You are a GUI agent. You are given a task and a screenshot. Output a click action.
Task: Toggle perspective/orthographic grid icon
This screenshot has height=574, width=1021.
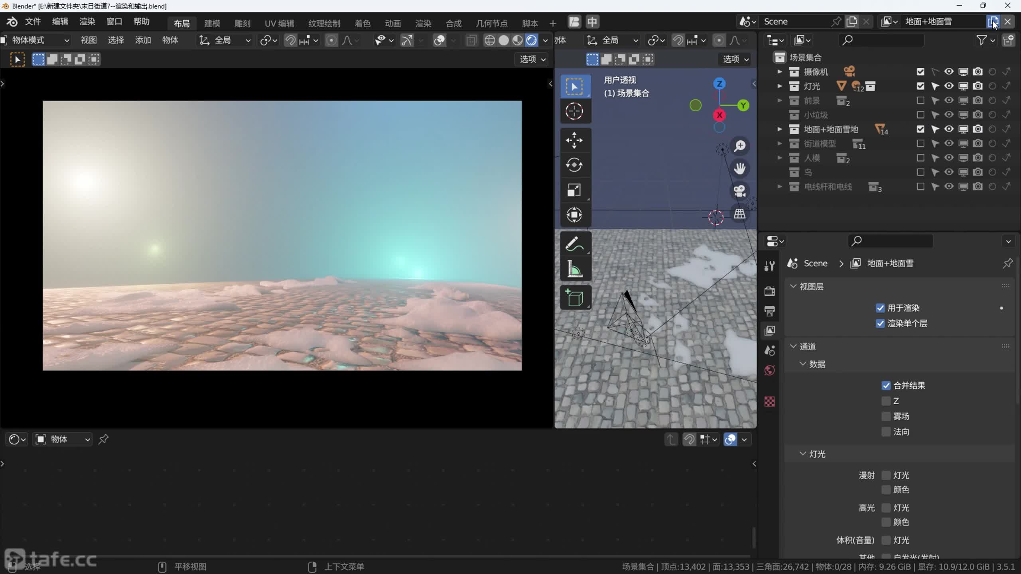click(740, 213)
